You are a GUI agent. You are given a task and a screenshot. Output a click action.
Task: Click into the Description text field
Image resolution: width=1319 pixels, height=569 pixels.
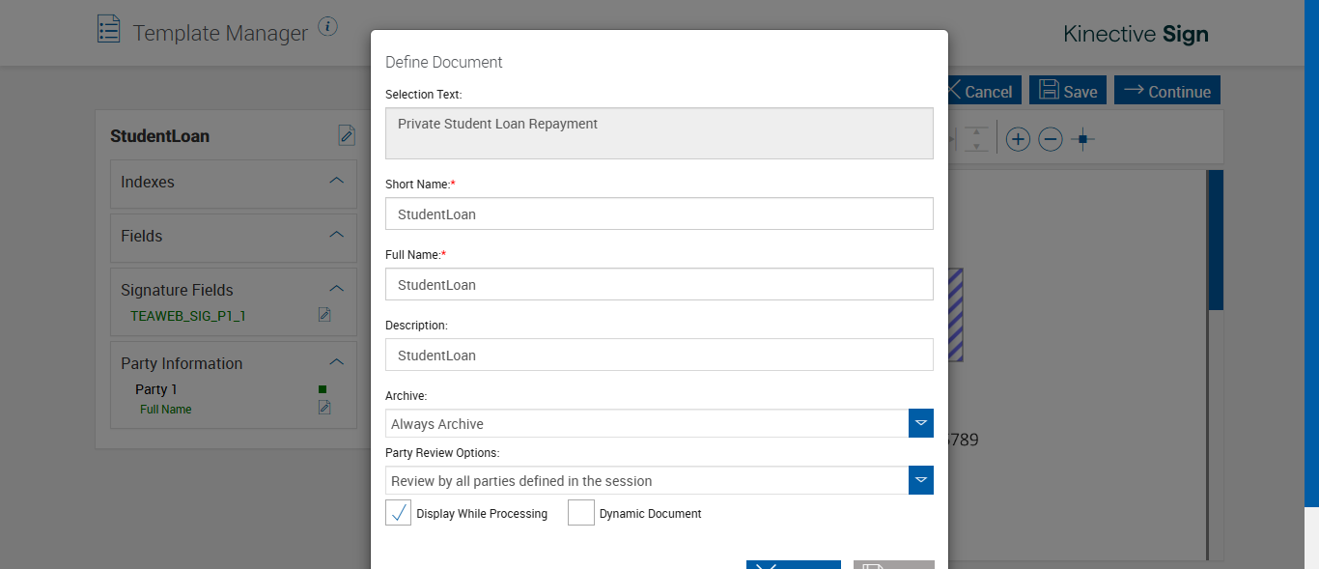659,355
